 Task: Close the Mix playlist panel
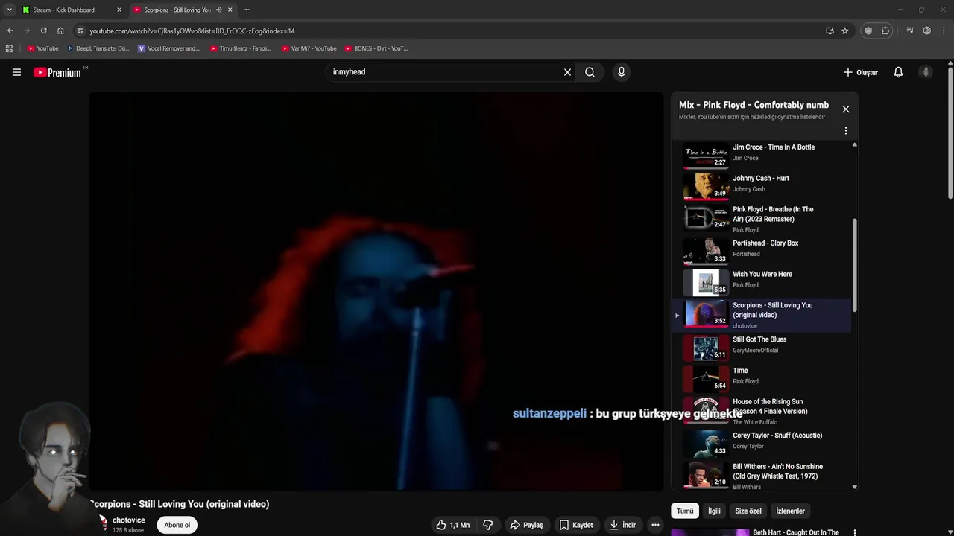[x=846, y=109]
